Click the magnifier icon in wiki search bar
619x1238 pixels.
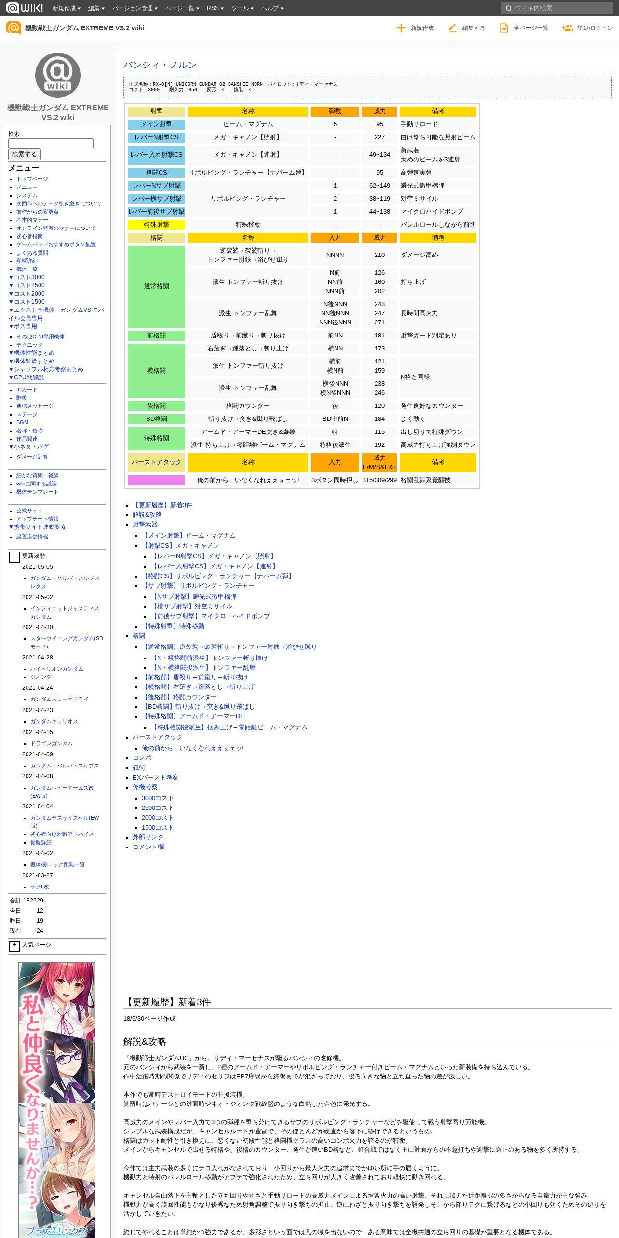509,8
